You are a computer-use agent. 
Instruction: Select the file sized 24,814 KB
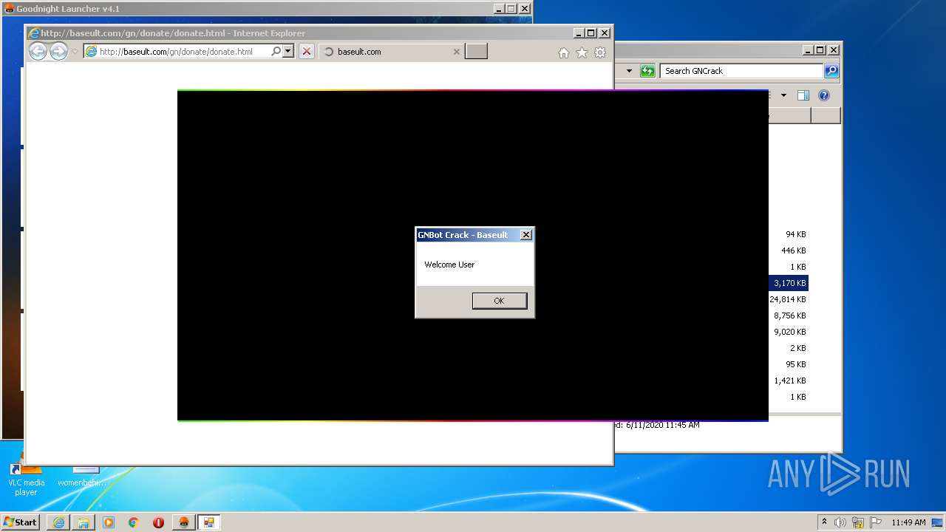pos(788,299)
